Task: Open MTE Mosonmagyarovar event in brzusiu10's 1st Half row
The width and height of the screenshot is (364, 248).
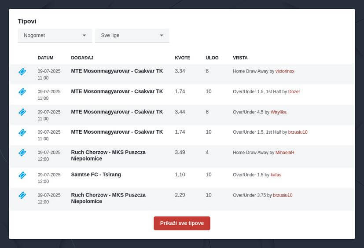Action: coord(117,132)
